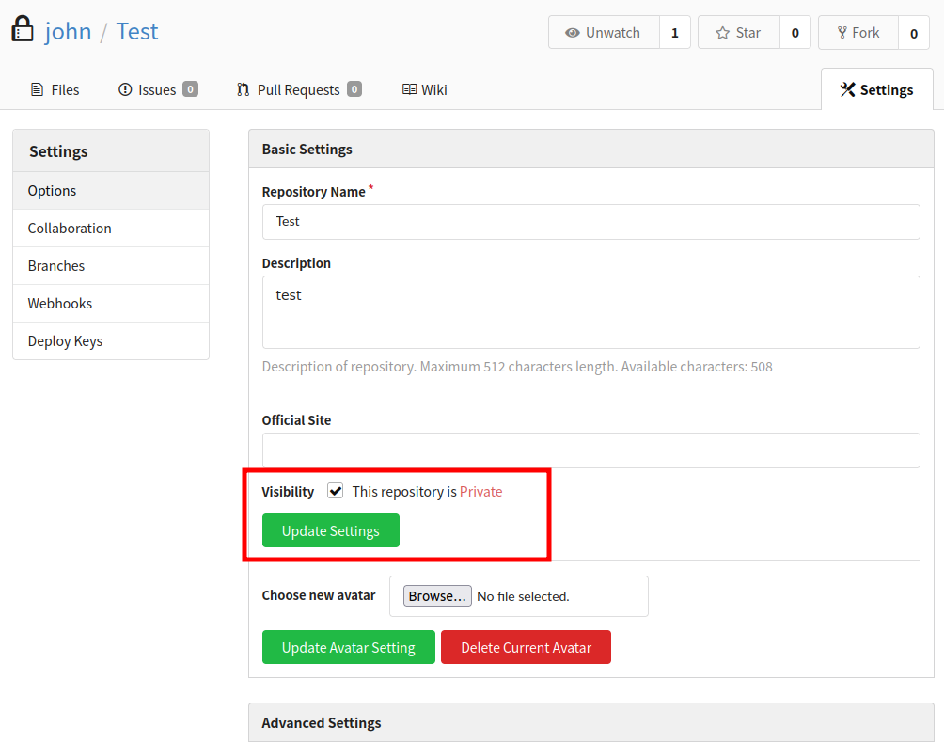Open the john owner profile link
Screen dimensions: 944x742
click(x=68, y=31)
